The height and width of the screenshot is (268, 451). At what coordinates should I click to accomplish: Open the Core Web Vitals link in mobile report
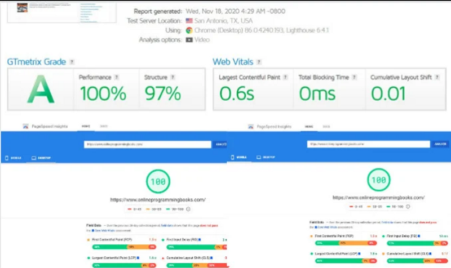327,227
